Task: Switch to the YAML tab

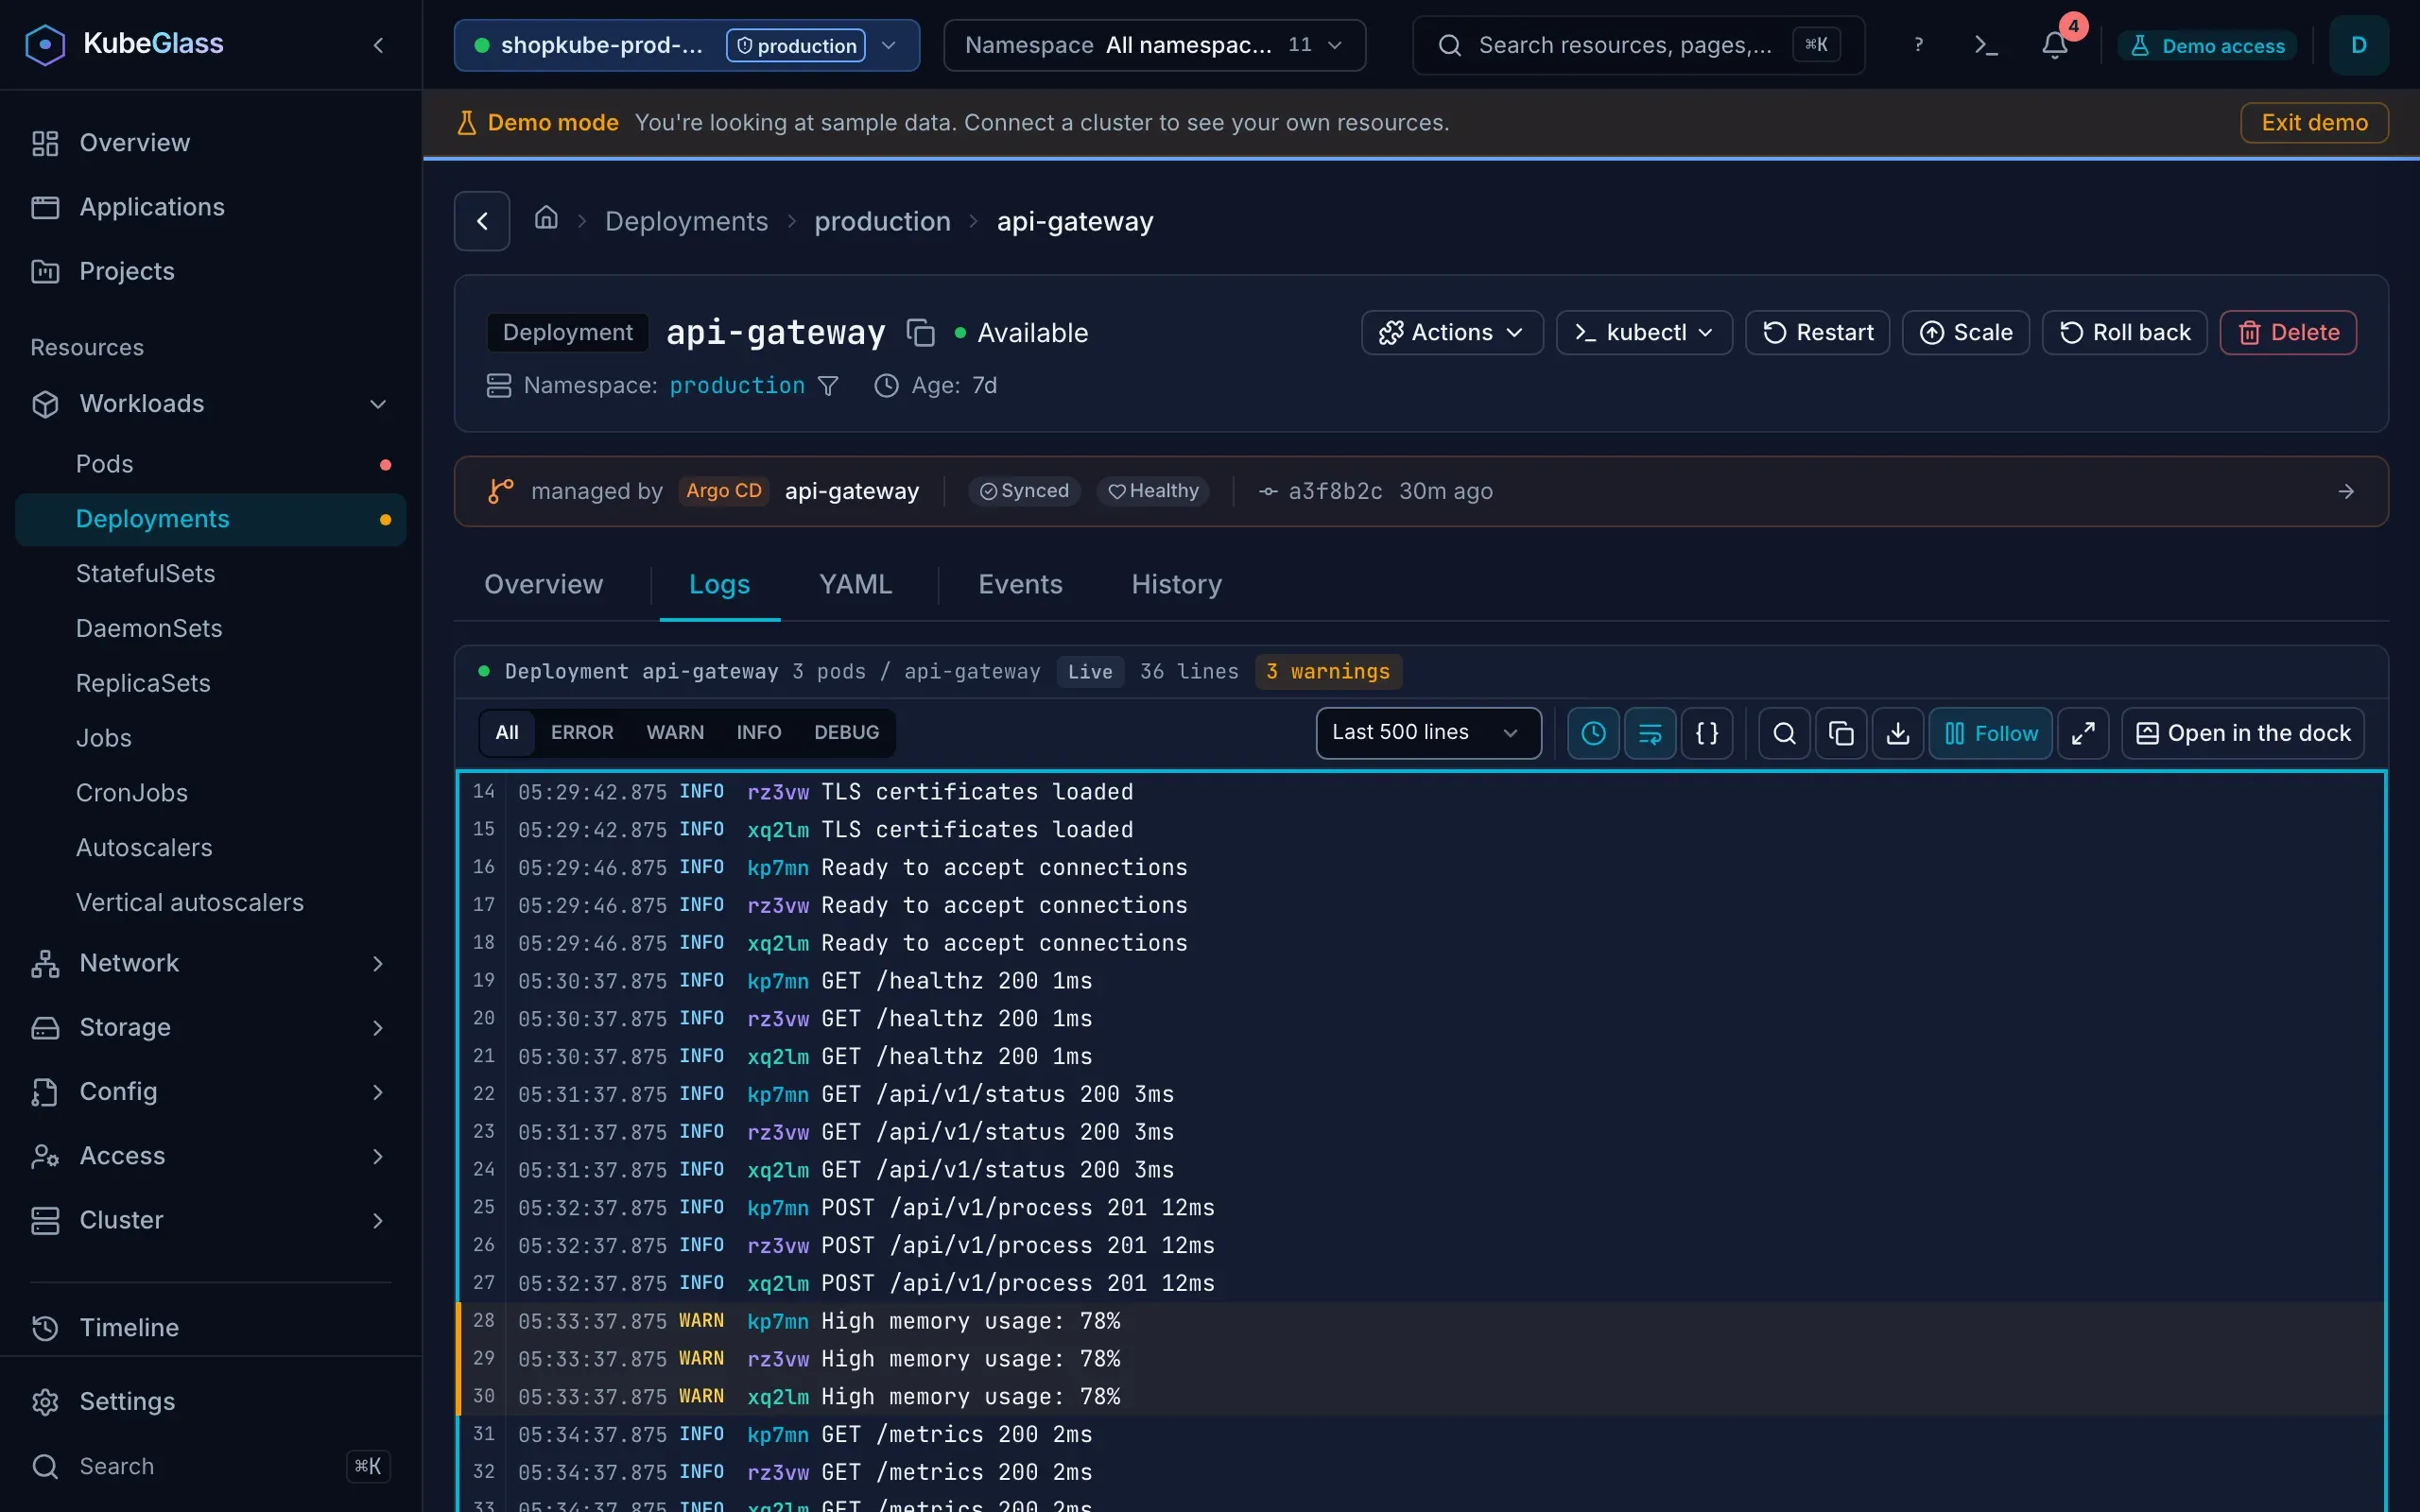Action: tap(856, 584)
